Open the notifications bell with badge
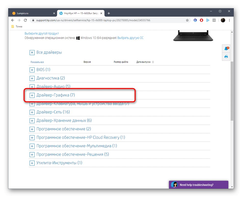Screen dimensions: 242x197 (x=226, y=49)
